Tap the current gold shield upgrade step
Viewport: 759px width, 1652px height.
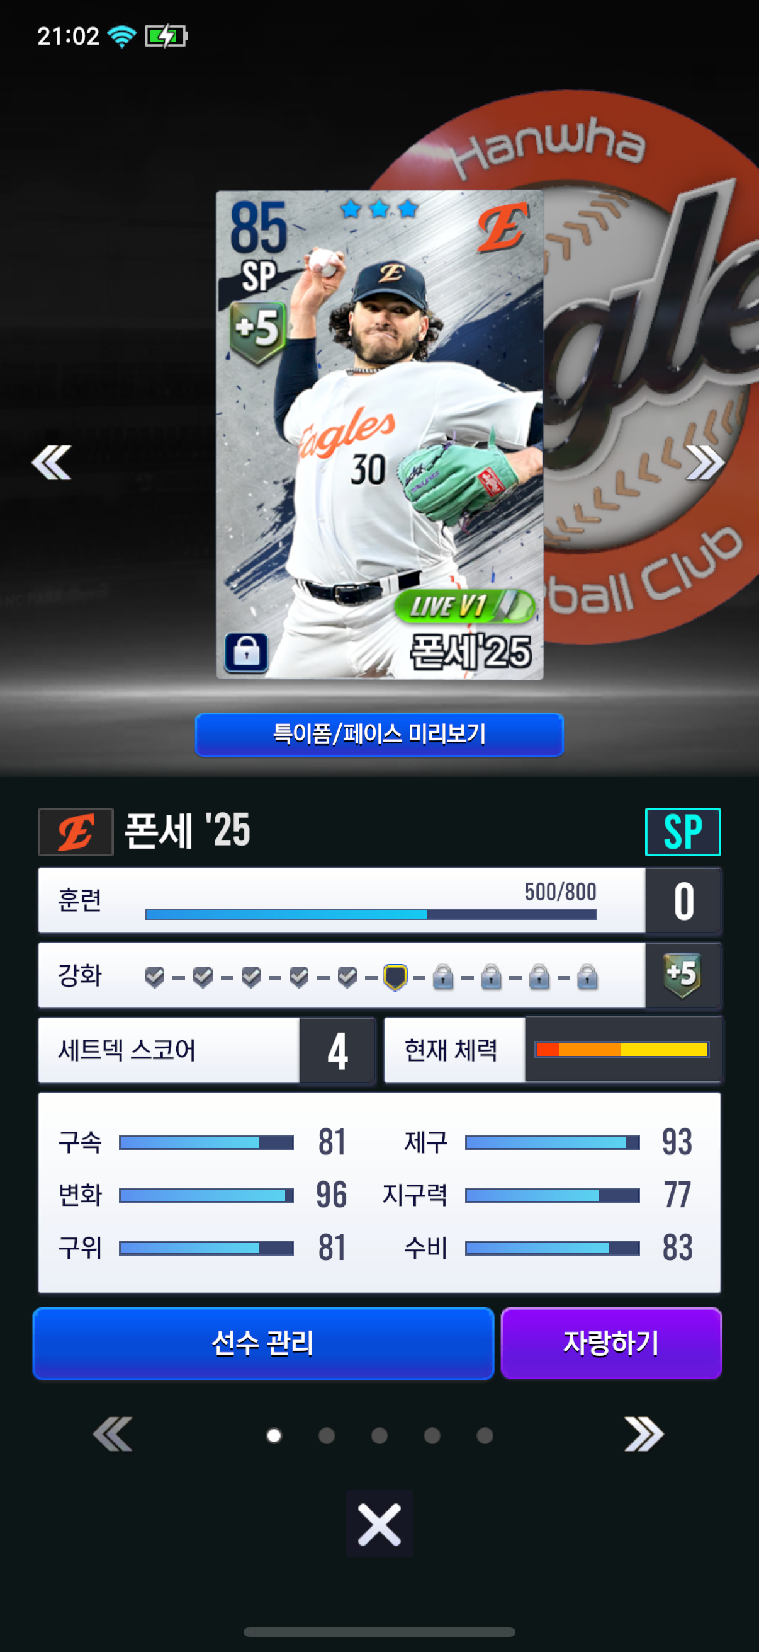click(395, 977)
